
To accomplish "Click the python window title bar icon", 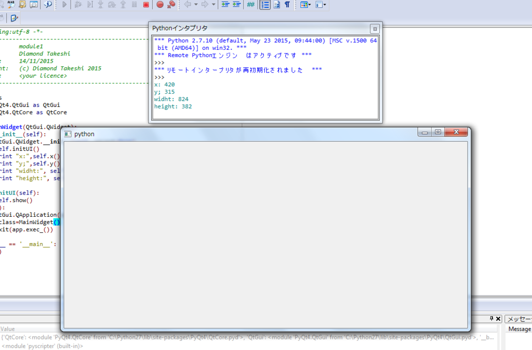I will tap(68, 134).
